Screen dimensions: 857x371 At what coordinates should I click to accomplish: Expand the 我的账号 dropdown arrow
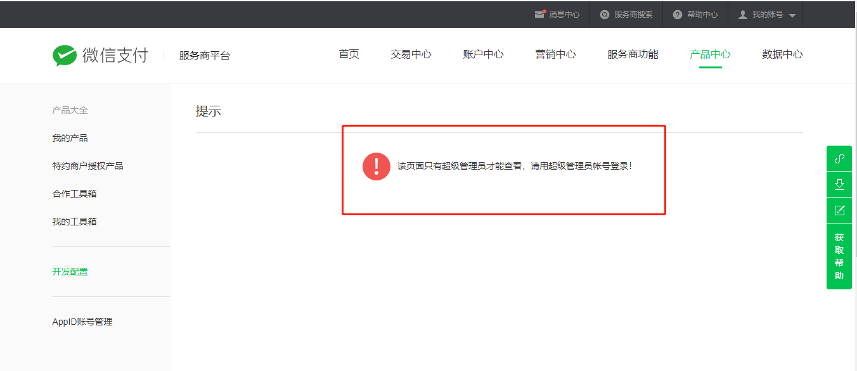tap(792, 15)
